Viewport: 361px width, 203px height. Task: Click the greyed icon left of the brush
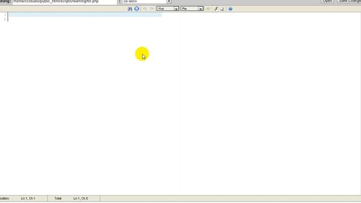tap(208, 9)
